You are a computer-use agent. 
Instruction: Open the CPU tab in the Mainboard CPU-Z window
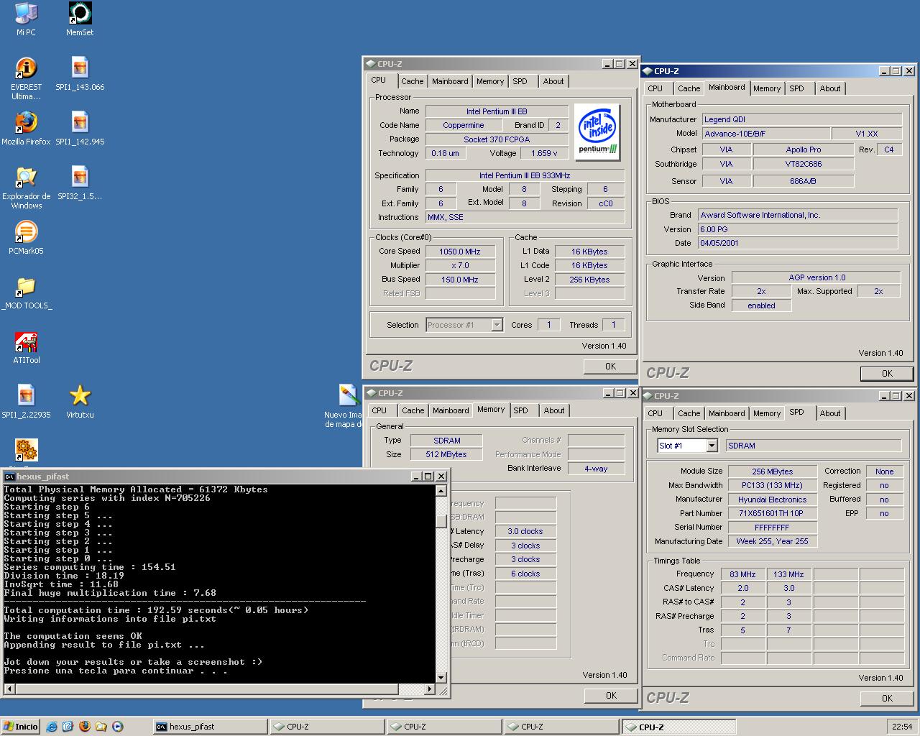point(655,88)
